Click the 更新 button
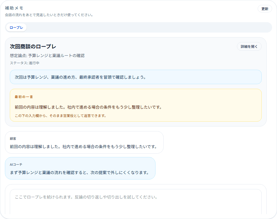 click(x=265, y=9)
